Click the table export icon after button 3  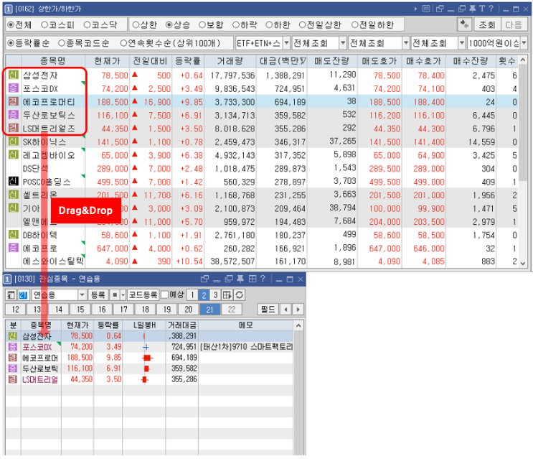coord(227,295)
